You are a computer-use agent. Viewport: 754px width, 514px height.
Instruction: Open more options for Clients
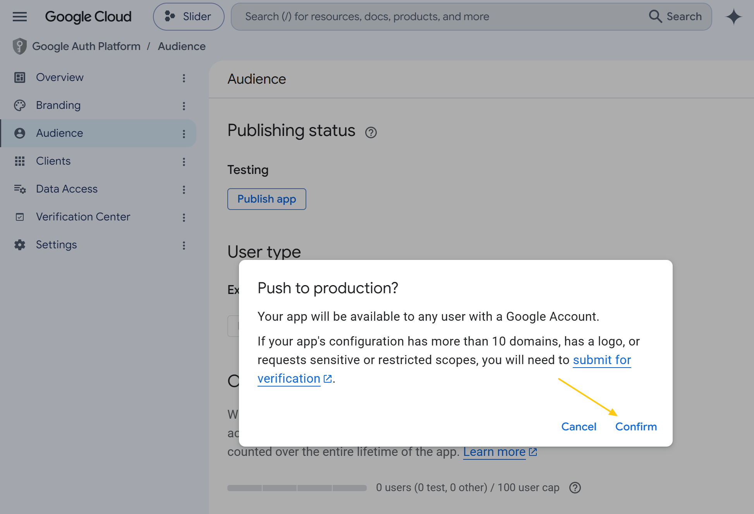point(184,162)
